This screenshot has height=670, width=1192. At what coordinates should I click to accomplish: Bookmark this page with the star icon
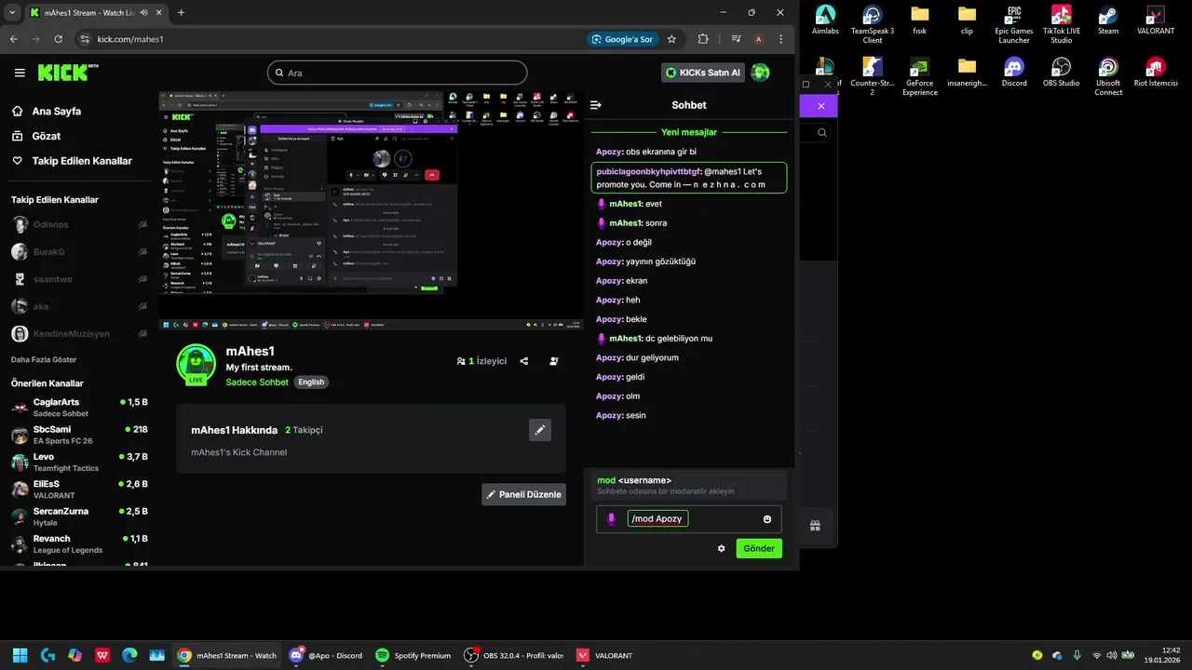click(x=671, y=39)
